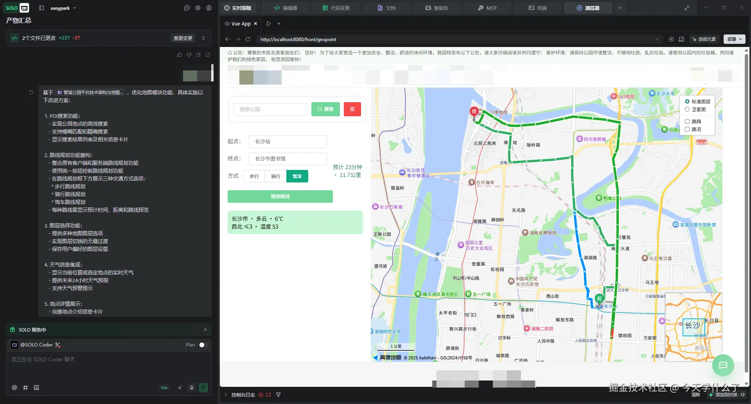
Task: Enable the 路网 checkbox
Action: (687, 121)
